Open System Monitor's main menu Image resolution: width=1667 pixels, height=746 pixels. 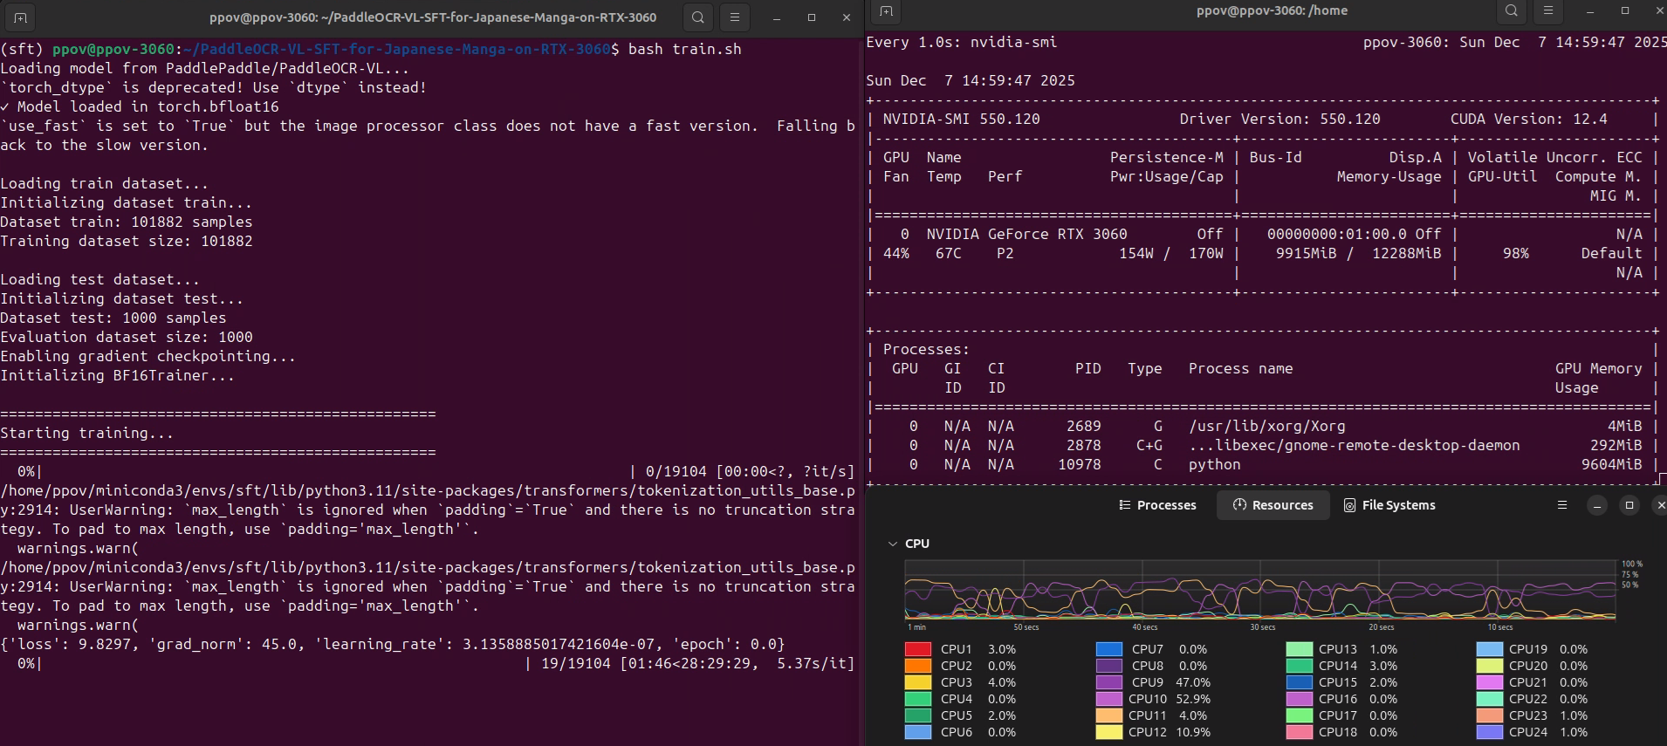[x=1562, y=505]
